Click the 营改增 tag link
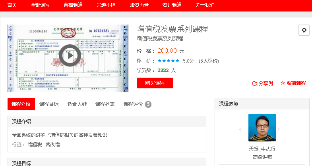 tap(52, 145)
